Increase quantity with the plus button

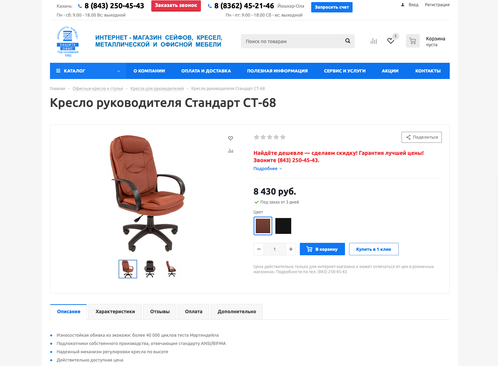coord(291,249)
